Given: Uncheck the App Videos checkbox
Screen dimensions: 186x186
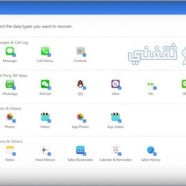Looking at the screenshot, I should click(x=120, y=121).
